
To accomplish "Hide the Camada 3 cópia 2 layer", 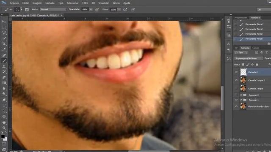I will tap(236, 80).
